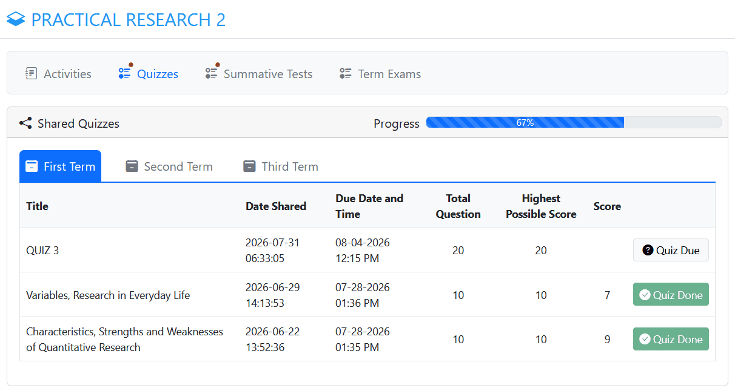Click the Shared Quizzes heading
This screenshot has width=735, height=391.
point(78,123)
